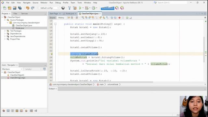
Task: Select Kotak.java in Projects tree
Action: point(20,28)
